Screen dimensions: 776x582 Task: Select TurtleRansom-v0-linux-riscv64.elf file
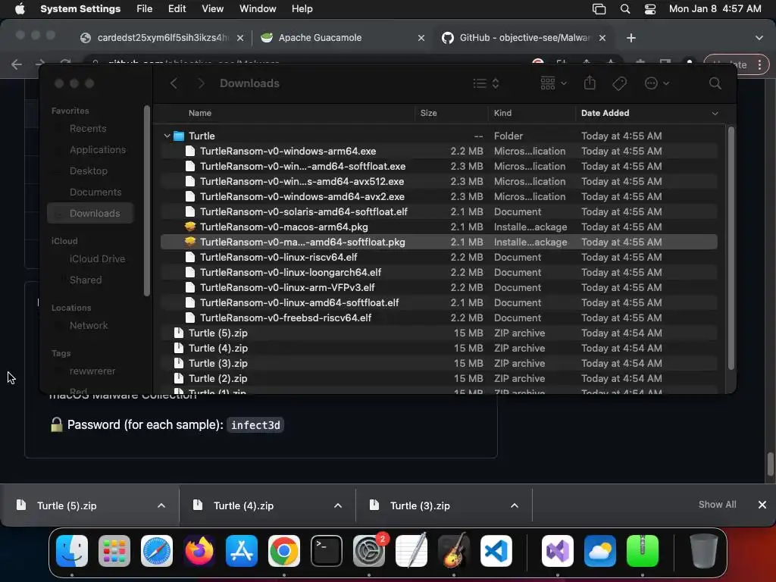[439, 257]
